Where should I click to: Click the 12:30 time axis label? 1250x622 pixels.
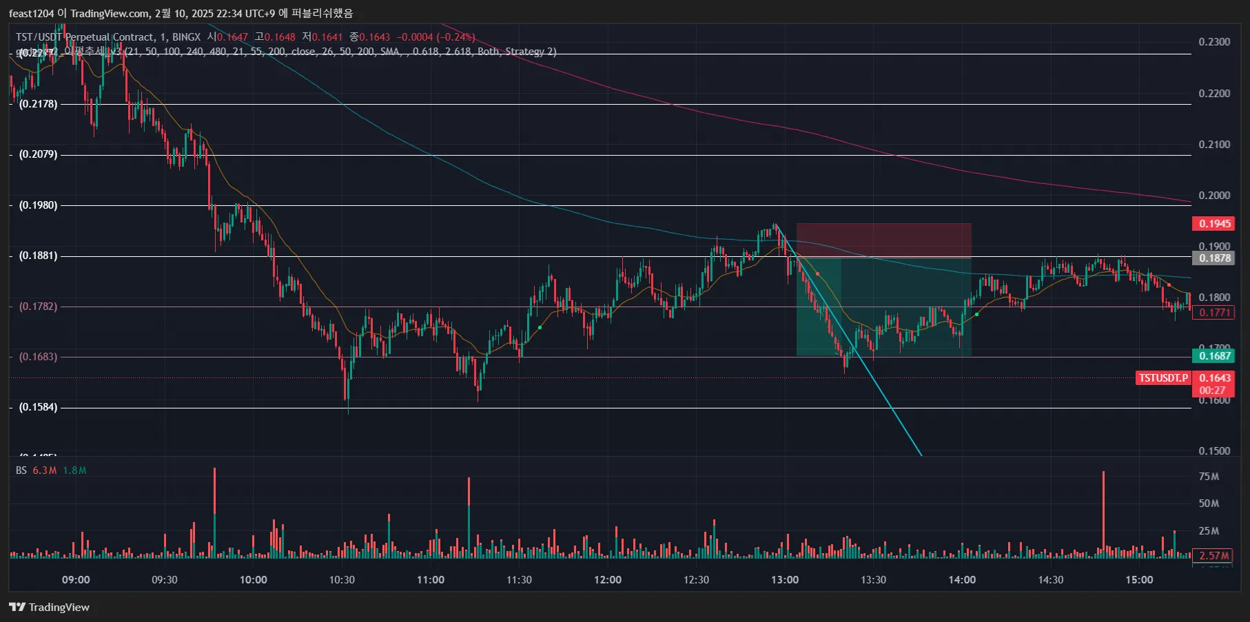pyautogui.click(x=696, y=580)
